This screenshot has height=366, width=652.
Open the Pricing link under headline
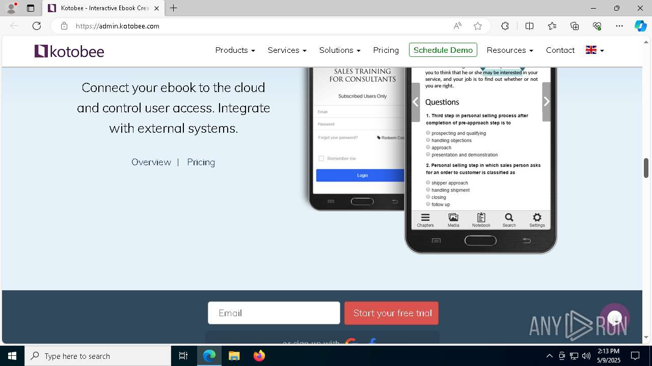click(201, 162)
